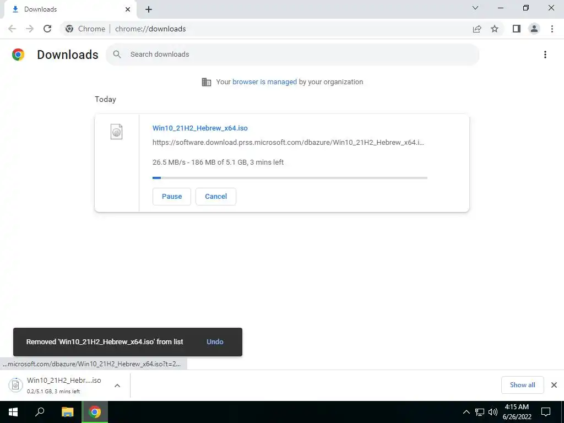Click the Chrome taskbar icon
Image resolution: width=564 pixels, height=423 pixels.
(x=95, y=412)
